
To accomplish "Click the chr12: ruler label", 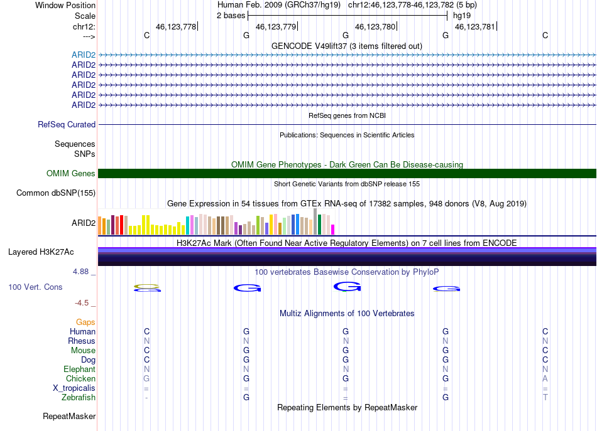I will (x=84, y=26).
